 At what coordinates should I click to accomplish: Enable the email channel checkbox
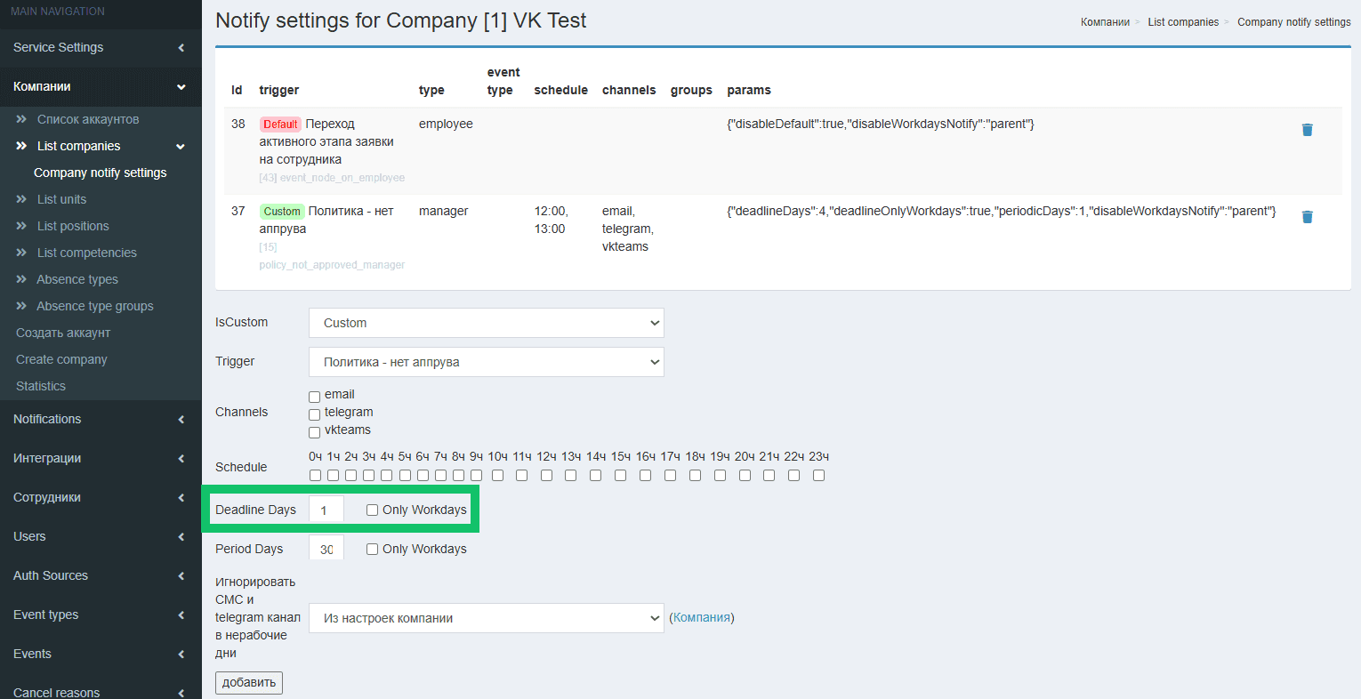click(315, 397)
